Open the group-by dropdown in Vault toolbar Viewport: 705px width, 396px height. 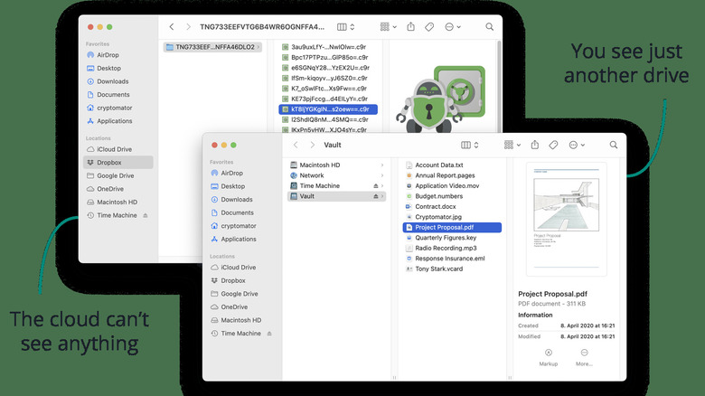tap(511, 145)
